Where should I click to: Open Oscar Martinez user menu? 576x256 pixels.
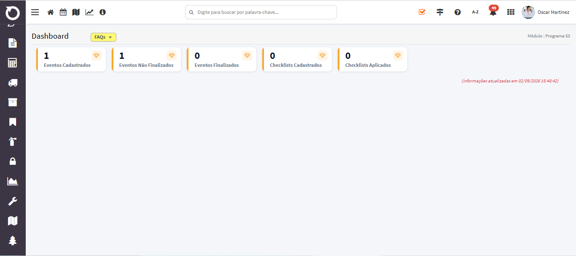tap(546, 12)
